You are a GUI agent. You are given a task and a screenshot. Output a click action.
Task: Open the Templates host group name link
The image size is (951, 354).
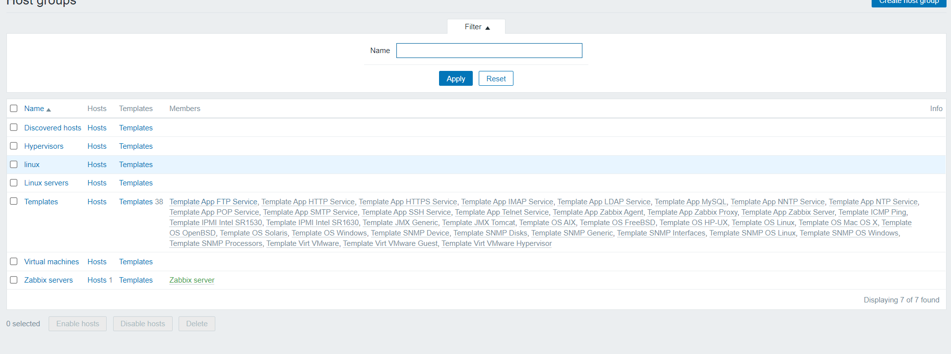[x=41, y=202]
